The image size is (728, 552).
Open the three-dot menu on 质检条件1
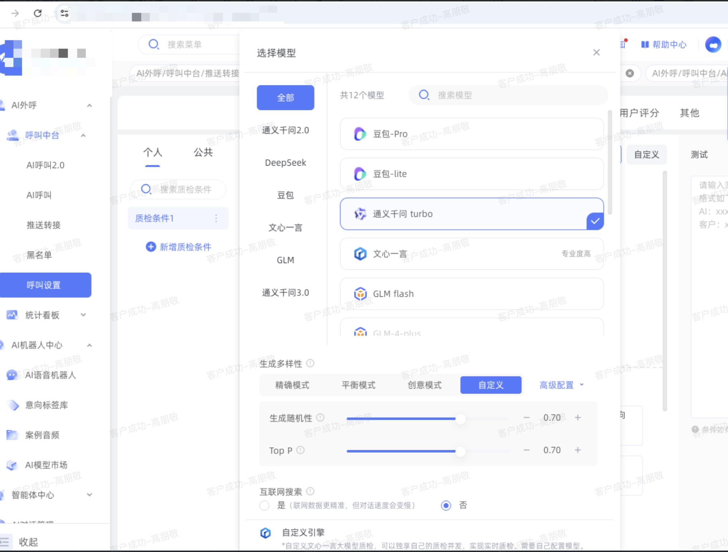216,218
